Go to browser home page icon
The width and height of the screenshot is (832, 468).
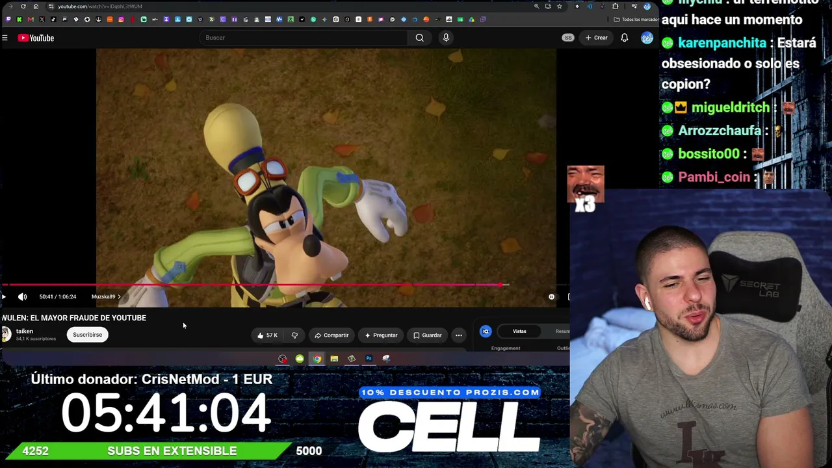click(x=36, y=6)
